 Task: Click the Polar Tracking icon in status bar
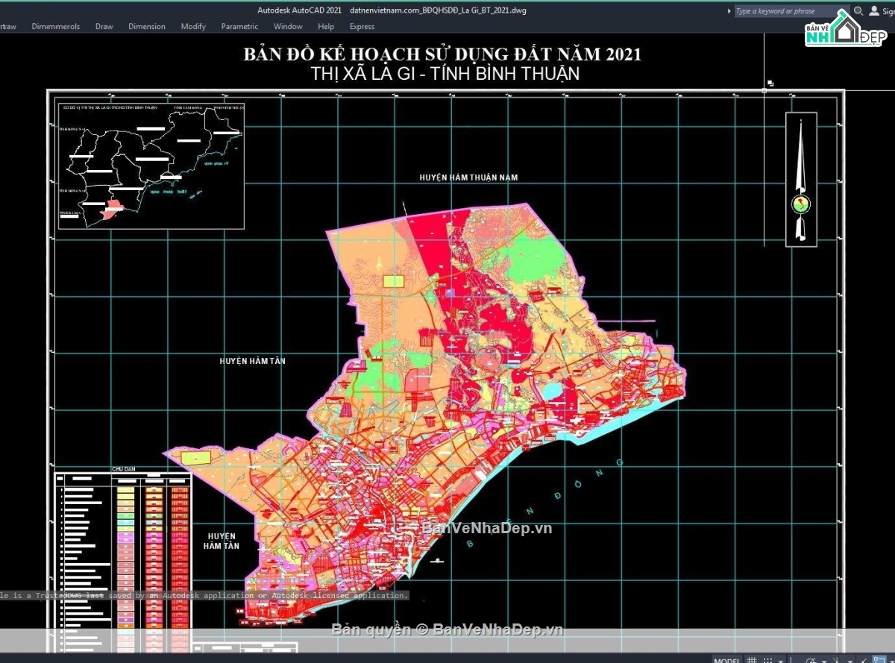click(810, 661)
